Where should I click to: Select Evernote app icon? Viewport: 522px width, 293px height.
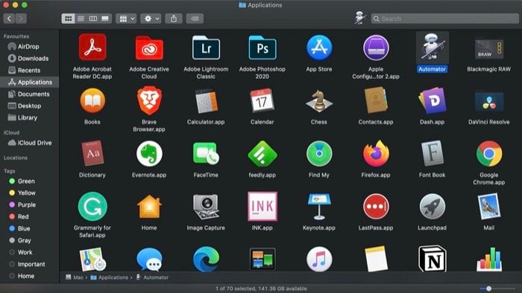149,154
